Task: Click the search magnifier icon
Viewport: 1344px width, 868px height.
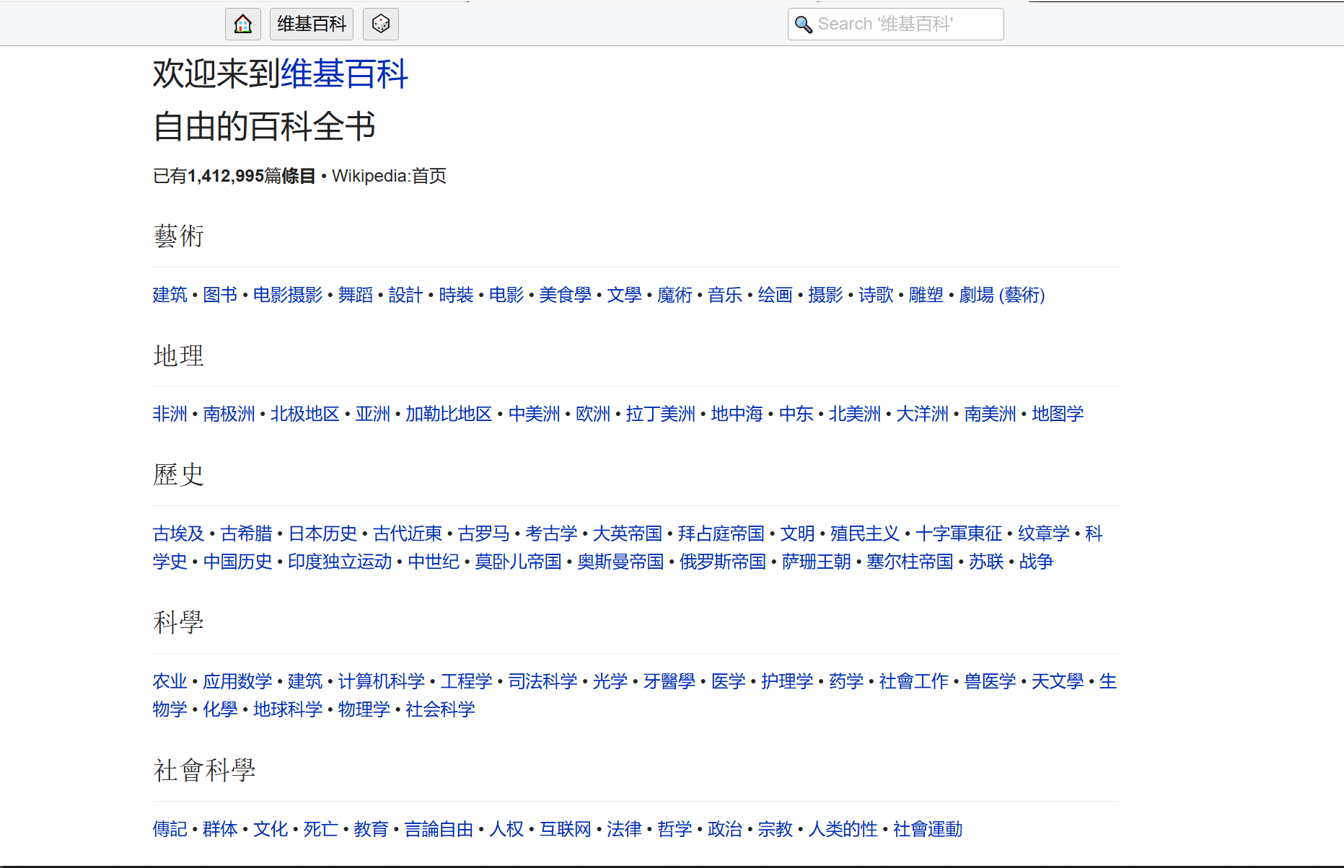Action: 803,25
